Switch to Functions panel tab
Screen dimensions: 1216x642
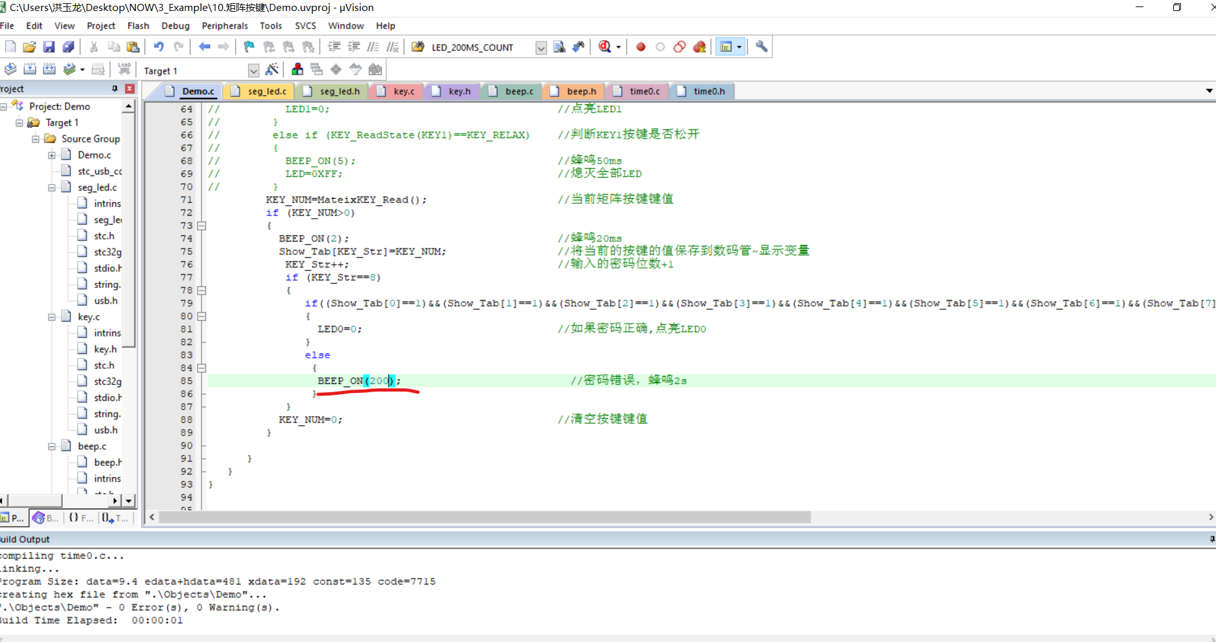[x=80, y=518]
